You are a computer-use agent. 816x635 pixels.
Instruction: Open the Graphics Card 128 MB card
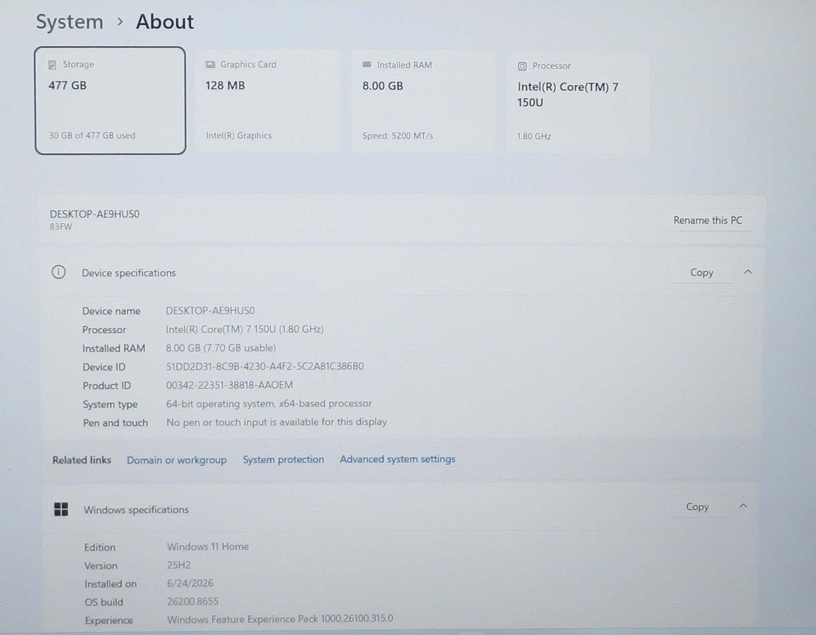(267, 101)
